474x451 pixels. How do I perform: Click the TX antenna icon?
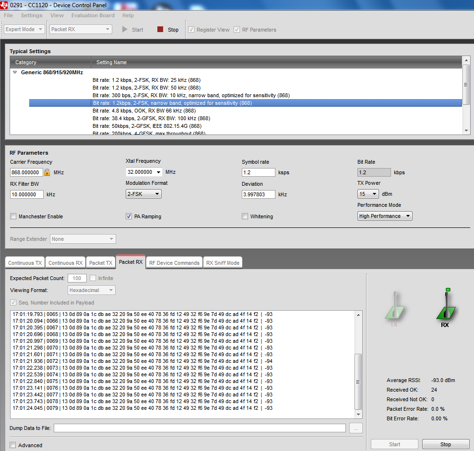pos(394,306)
